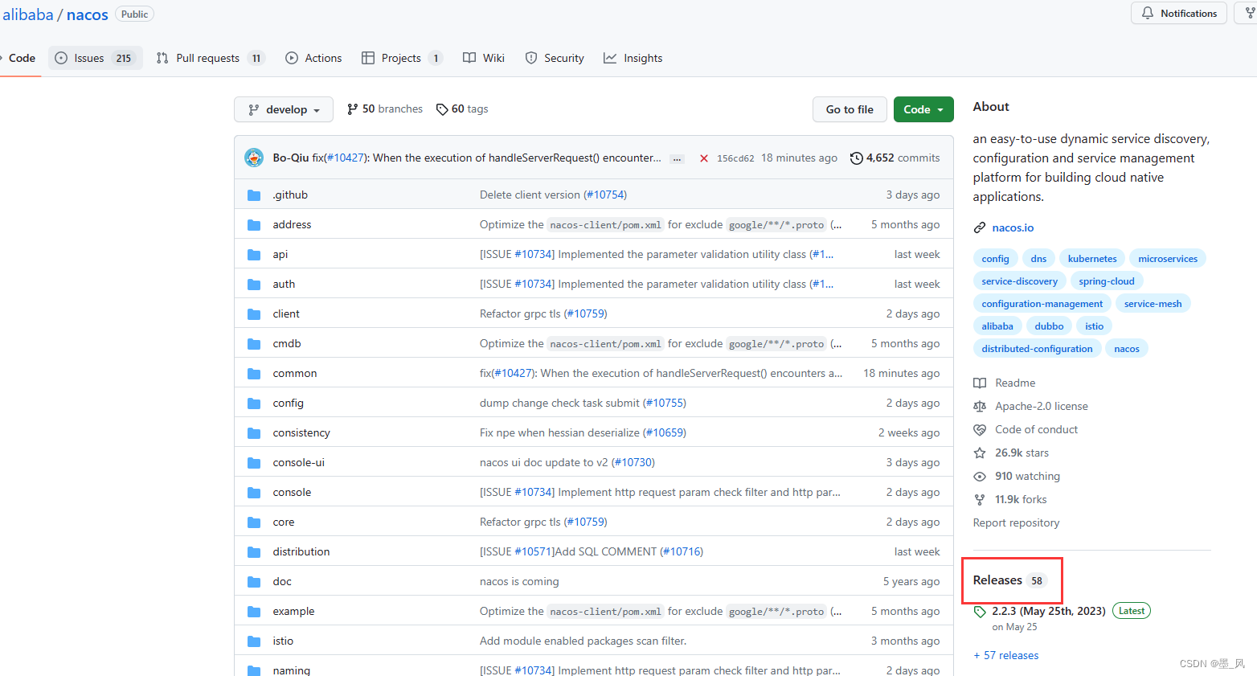Screen dimensions: 1257x676
Task: Click the #10659 link in consistency row
Action: [x=665, y=433]
